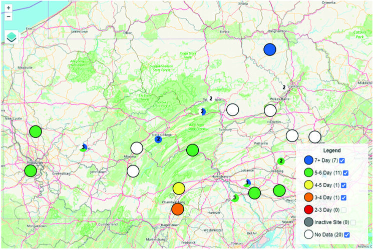Check the 2-3 Day legend checkbox
The height and width of the screenshot is (250, 374).
[x=343, y=210]
